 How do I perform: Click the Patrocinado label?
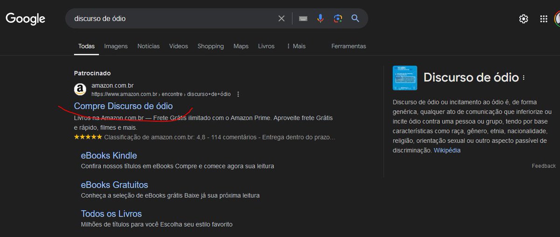pyautogui.click(x=92, y=73)
